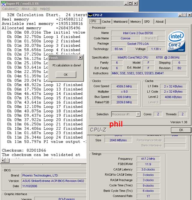The image size is (192, 200).
Task: Close the CPU-Z window
Action: coord(189,15)
